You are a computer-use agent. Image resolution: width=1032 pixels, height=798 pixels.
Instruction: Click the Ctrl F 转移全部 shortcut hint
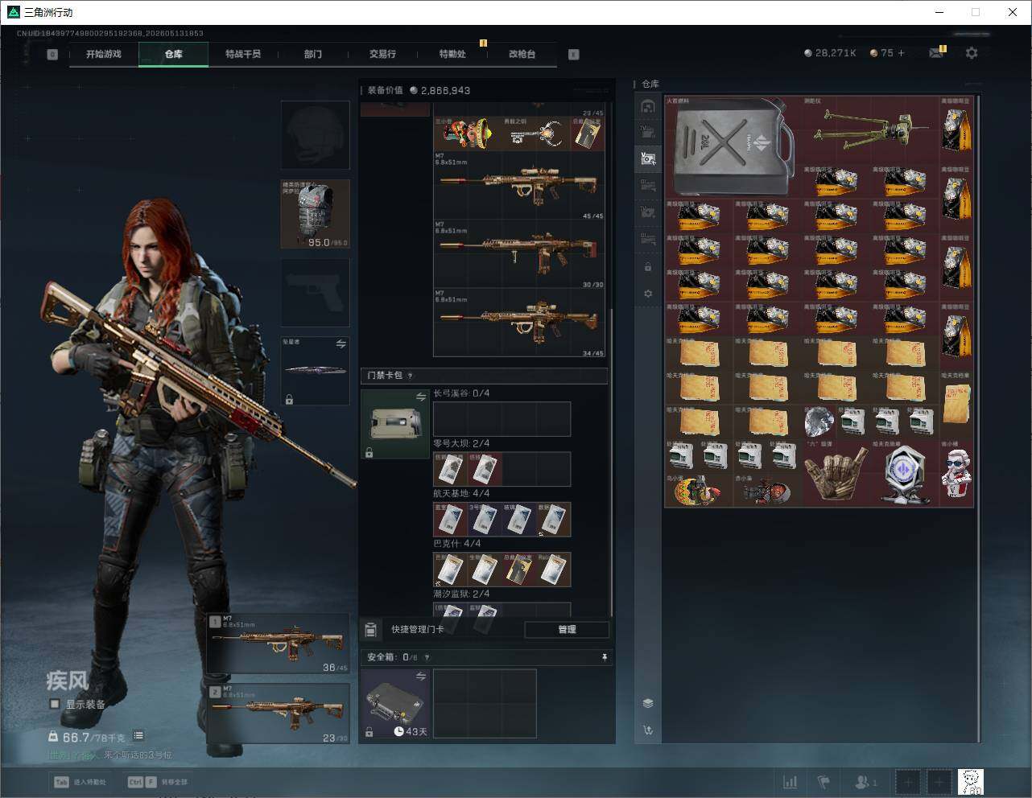pyautogui.click(x=158, y=782)
